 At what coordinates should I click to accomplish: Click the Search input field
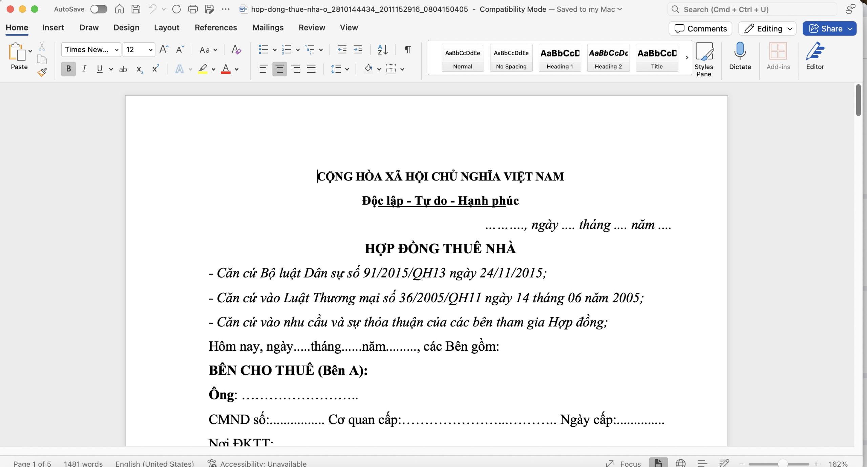tap(752, 9)
